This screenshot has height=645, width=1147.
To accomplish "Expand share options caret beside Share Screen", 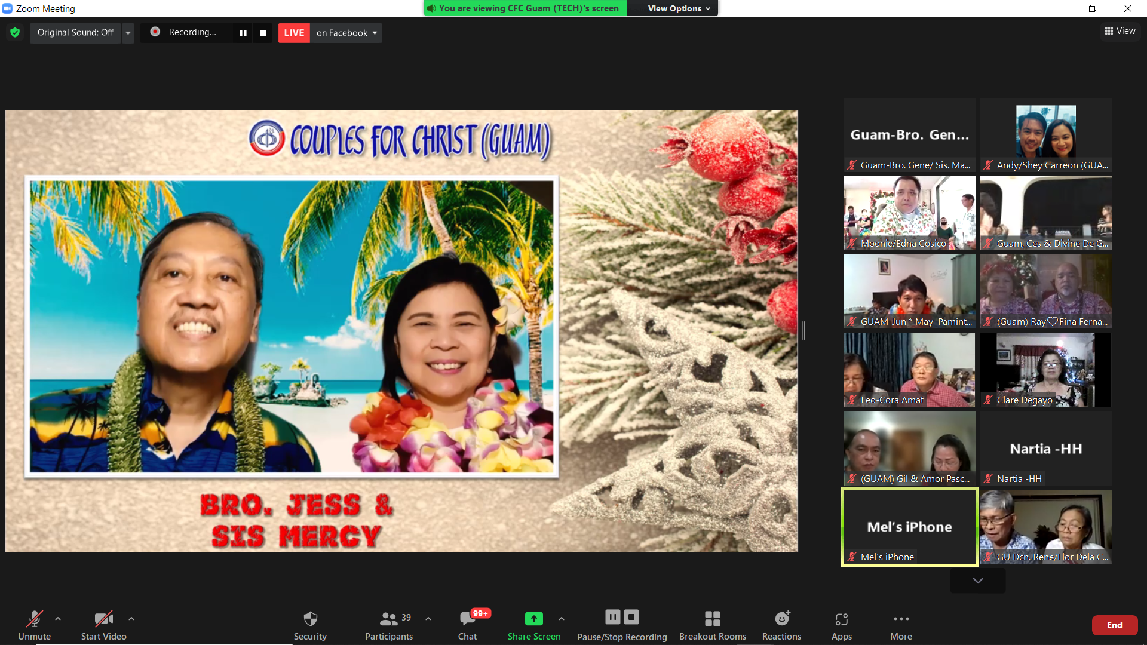I will tap(562, 619).
